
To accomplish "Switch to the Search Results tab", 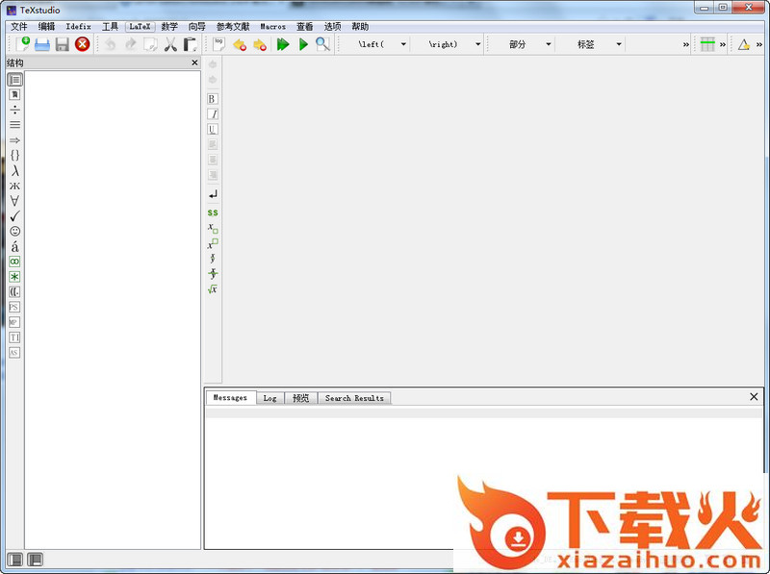I will 354,398.
